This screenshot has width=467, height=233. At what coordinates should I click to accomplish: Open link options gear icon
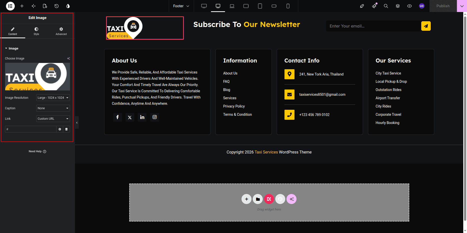[x=60, y=129]
